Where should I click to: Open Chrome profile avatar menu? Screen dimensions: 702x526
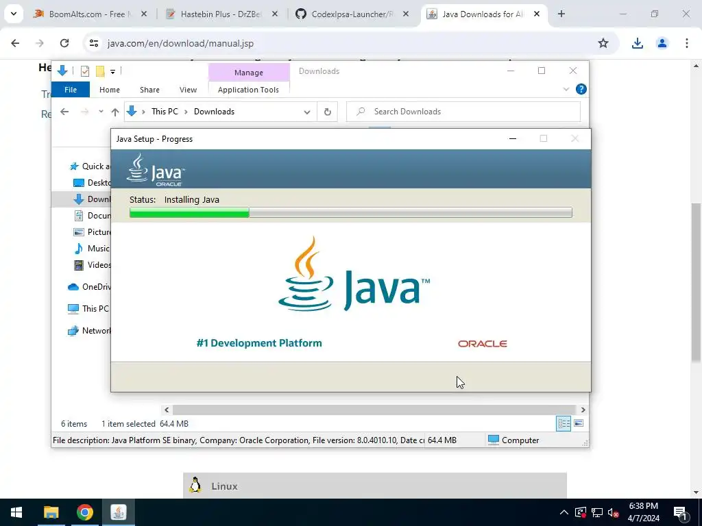(x=662, y=43)
